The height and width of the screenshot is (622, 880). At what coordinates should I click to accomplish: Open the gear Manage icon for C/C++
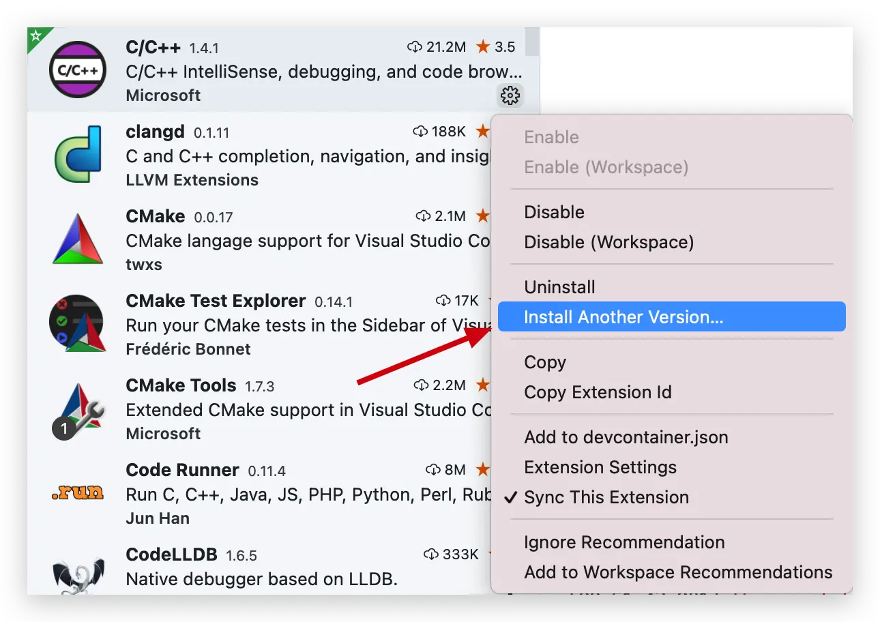coord(510,95)
